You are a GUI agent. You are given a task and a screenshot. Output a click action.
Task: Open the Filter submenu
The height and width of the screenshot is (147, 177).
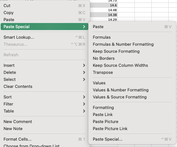click(44, 104)
